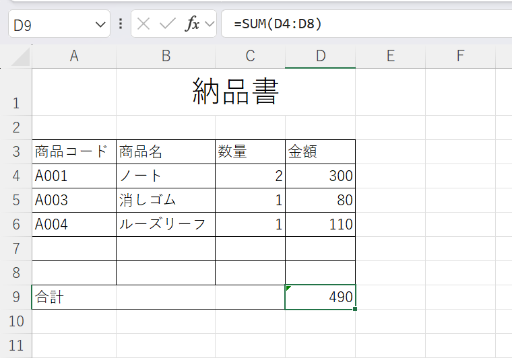Select cell containing A003
512x358 pixels.
click(74, 200)
